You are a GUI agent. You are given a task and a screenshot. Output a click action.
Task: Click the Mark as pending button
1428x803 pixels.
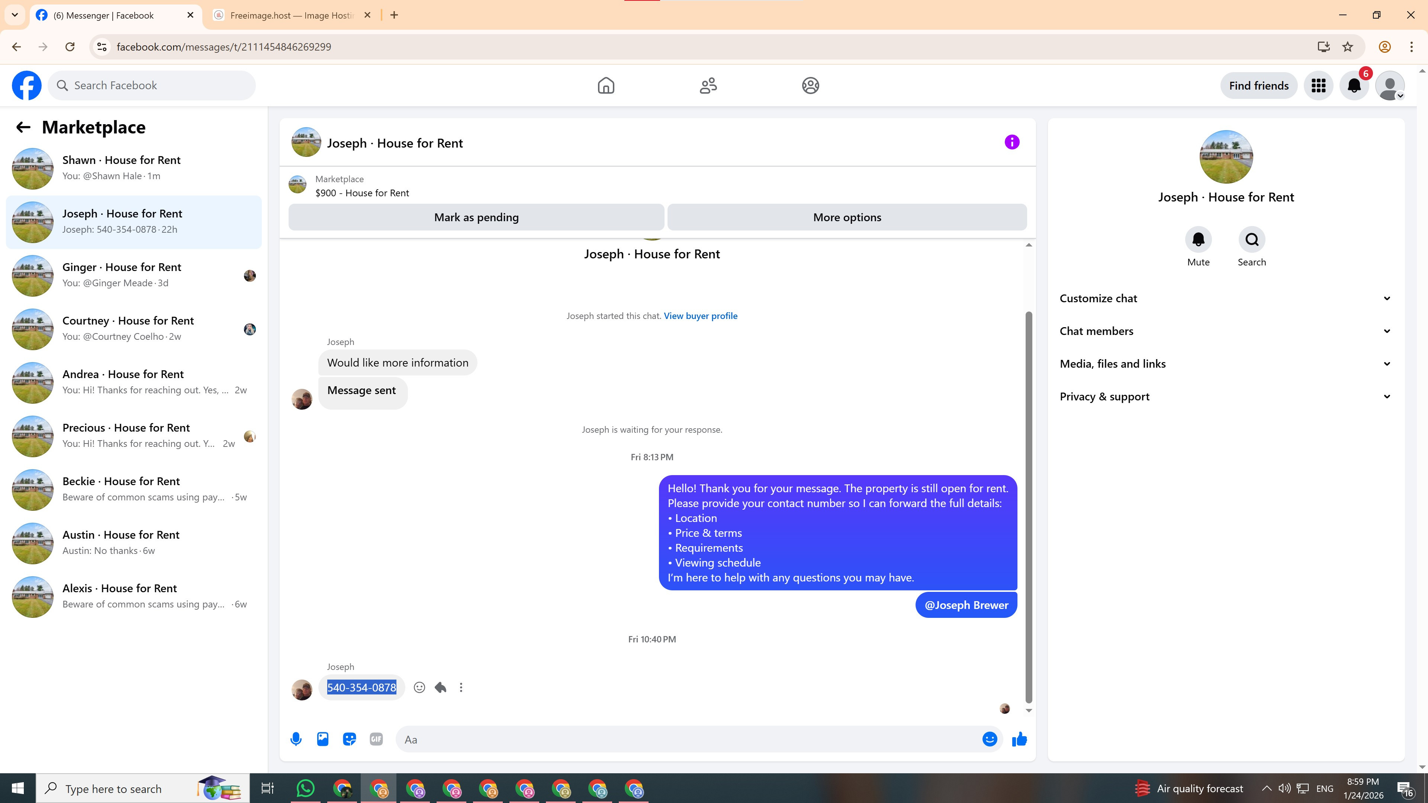click(x=476, y=217)
